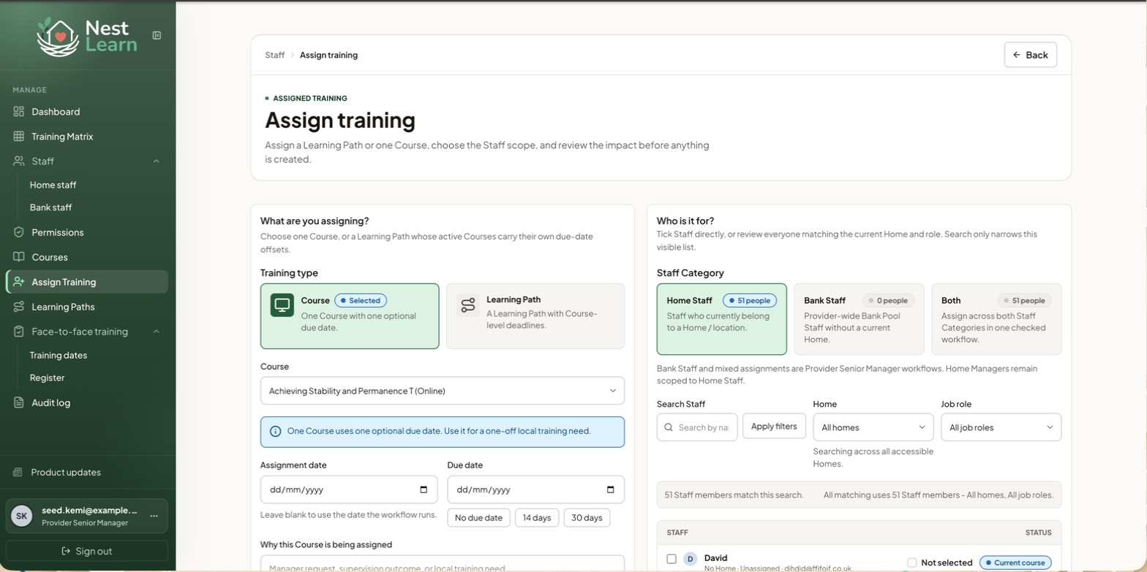Click the Staff people icon
The image size is (1147, 572).
coord(19,161)
